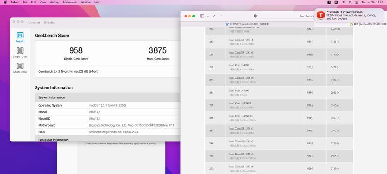Open the Apple menu
The image size is (387, 174).
click(x=5, y=2)
